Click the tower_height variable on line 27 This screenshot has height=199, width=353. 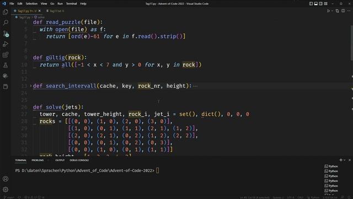pos(103,114)
